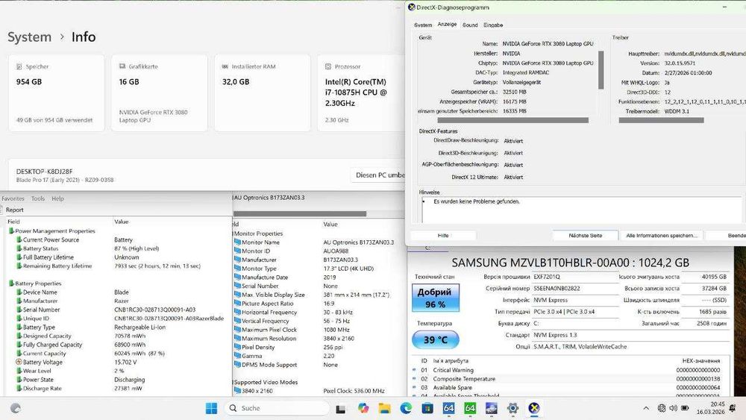Click the 39 °C temperature indicator
This screenshot has width=746, height=420.
436,339
